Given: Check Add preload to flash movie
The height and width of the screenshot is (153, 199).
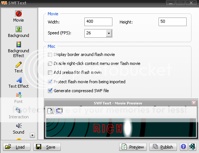Looking at the screenshot, I should tap(50, 73).
